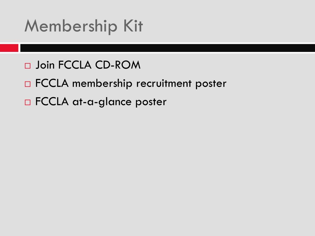Select the red accent block under the title
This screenshot has height=236, width=315.
tap(9, 48)
